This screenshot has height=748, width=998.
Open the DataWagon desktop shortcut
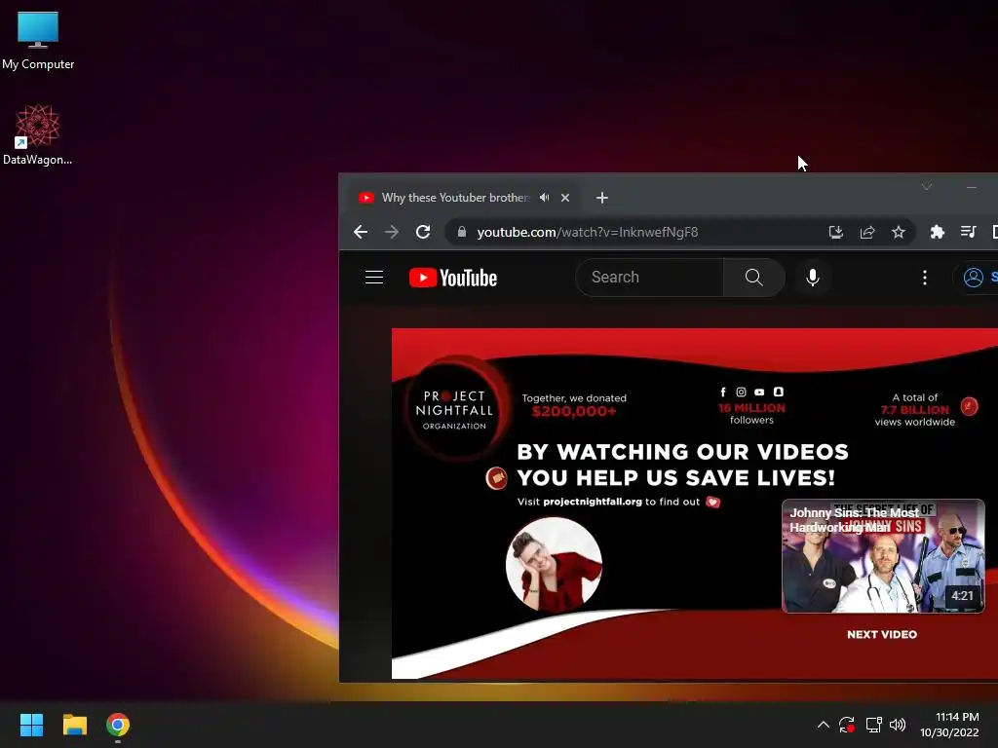click(x=38, y=134)
